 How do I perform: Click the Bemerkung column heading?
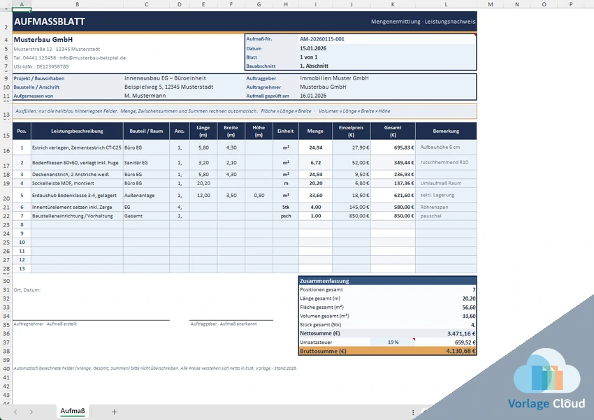click(446, 131)
